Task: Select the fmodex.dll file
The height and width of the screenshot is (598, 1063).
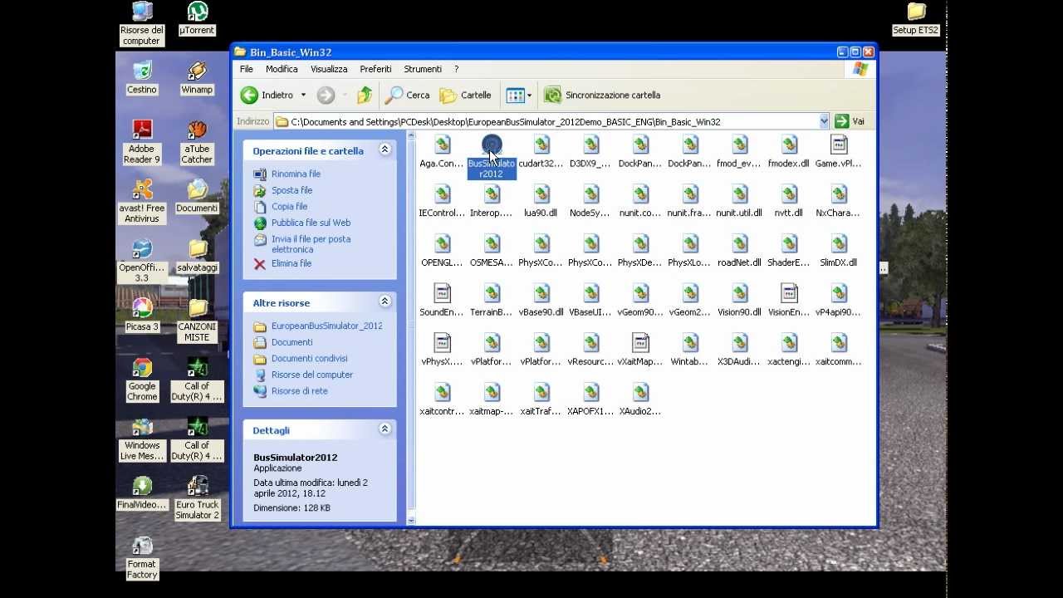Action: click(789, 152)
